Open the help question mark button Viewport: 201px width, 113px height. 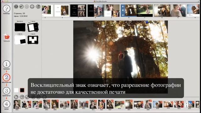tap(6, 9)
